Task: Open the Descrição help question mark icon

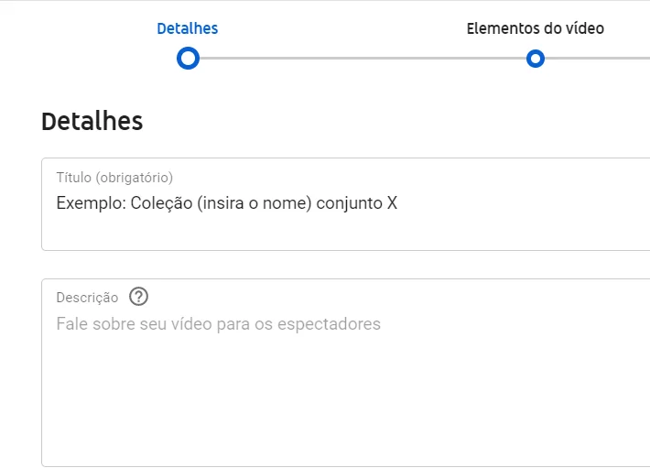Action: pos(138,297)
